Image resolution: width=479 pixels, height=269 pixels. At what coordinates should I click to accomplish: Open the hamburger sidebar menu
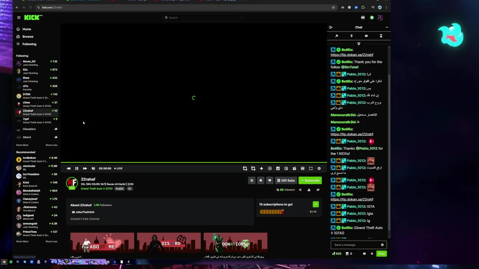click(x=19, y=18)
